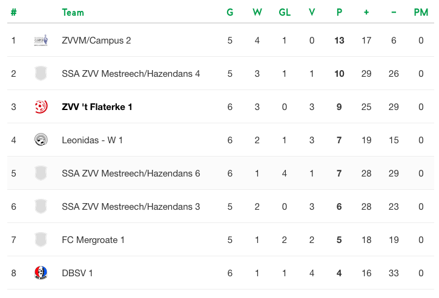Click the ZVV 't Flaterke red logo

(41, 107)
